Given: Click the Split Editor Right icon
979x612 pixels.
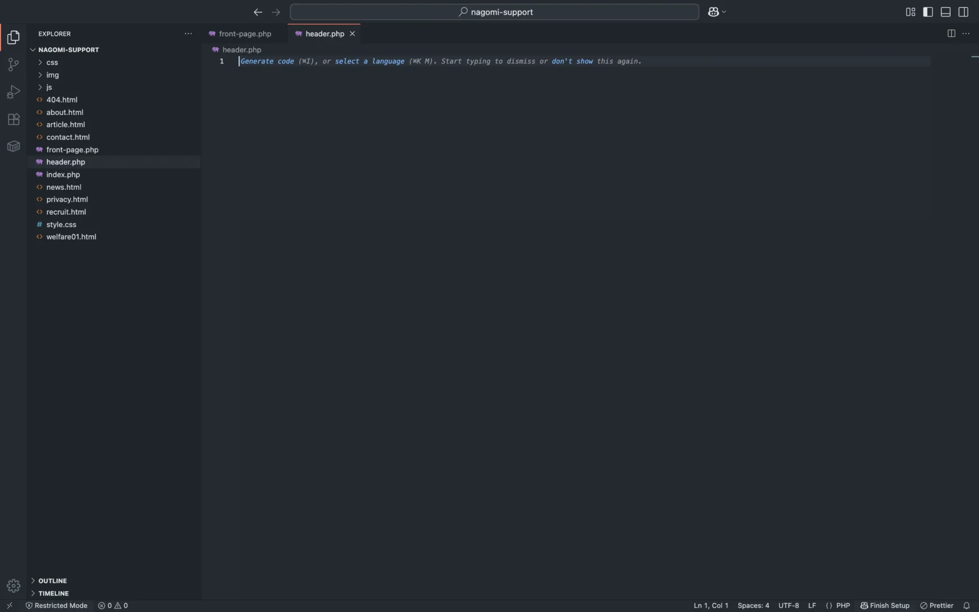Looking at the screenshot, I should point(951,33).
